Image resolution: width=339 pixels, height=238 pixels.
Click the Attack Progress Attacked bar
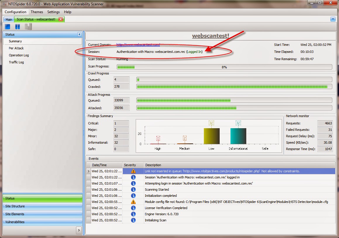[234, 108]
